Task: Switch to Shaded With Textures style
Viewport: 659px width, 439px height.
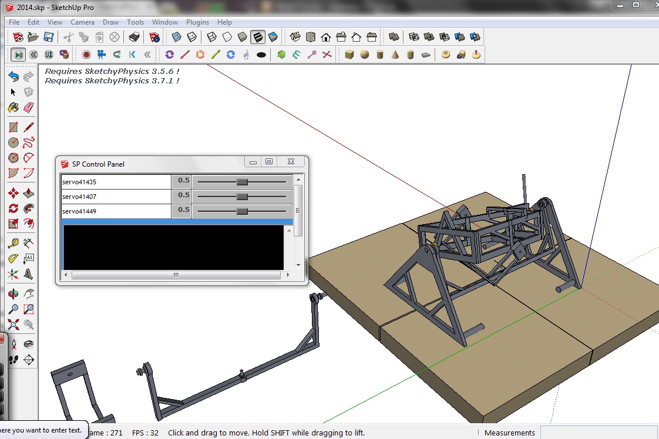Action: point(258,37)
